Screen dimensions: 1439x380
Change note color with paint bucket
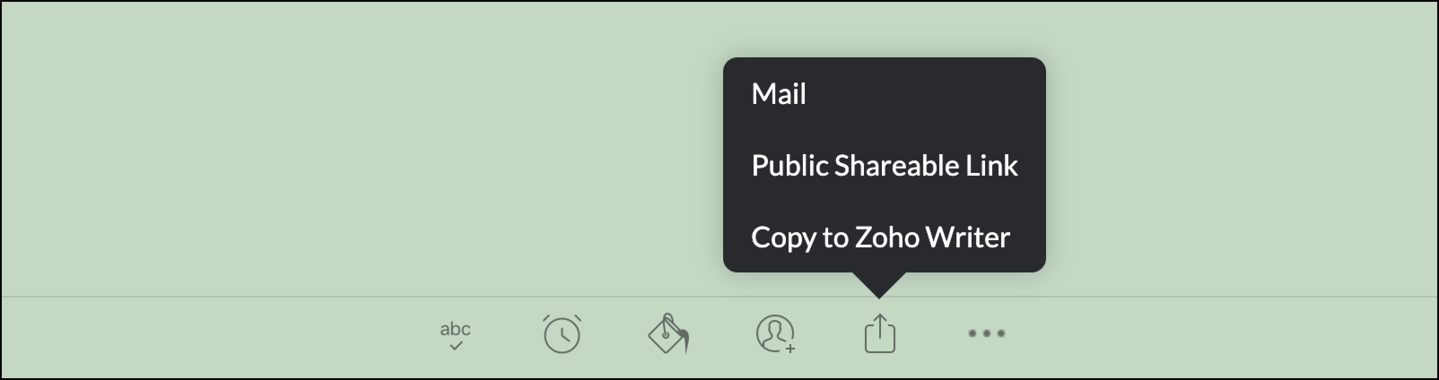[x=669, y=334]
